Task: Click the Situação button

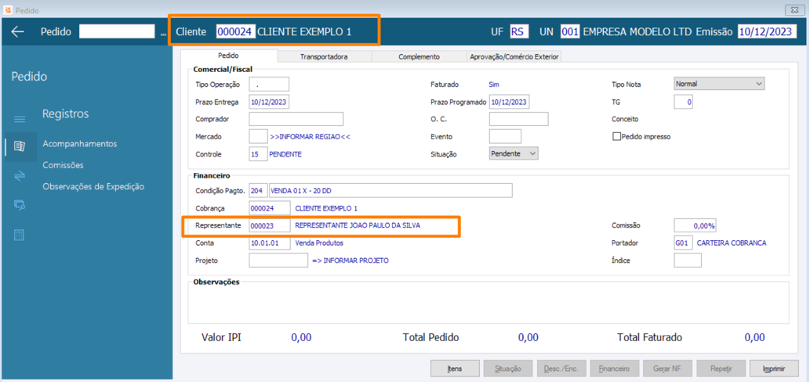Action: [508, 369]
